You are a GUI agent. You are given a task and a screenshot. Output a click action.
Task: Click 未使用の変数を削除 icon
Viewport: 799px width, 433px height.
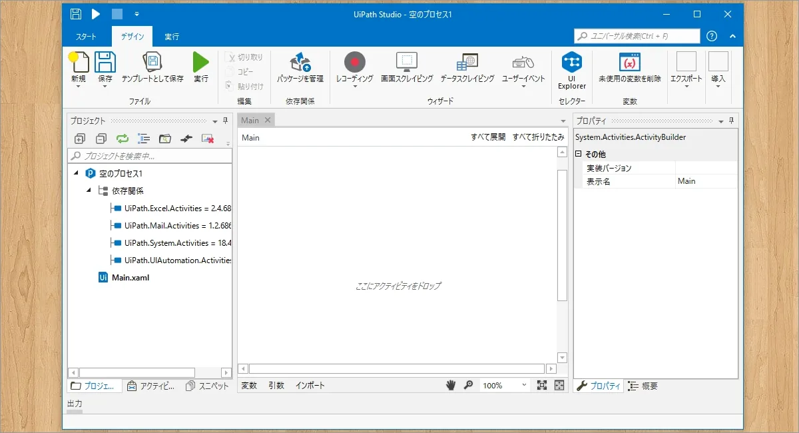pyautogui.click(x=630, y=62)
